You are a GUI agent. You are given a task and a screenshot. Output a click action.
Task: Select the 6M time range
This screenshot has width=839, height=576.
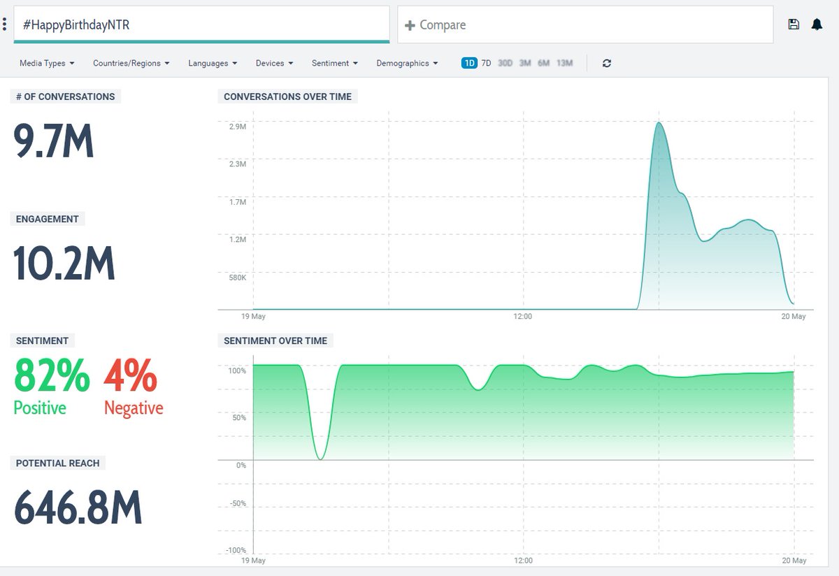[543, 63]
